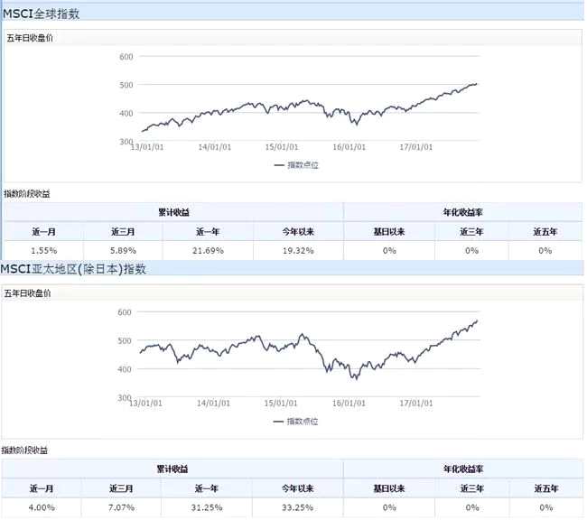This screenshot has width=587, height=520.
Task: Click the 0% 基日以来 value in MSCI亚太地区 table
Action: coord(389,508)
